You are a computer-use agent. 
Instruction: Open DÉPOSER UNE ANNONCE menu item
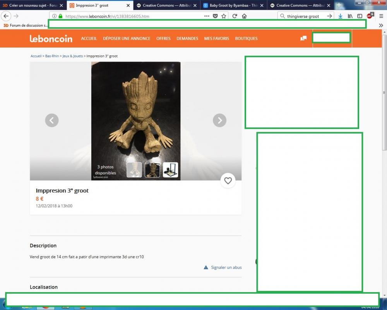point(127,38)
